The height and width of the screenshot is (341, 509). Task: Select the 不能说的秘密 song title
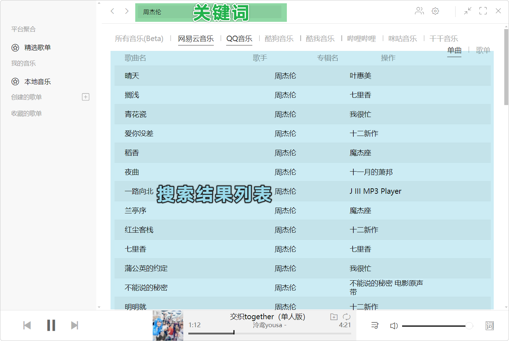pyautogui.click(x=146, y=288)
